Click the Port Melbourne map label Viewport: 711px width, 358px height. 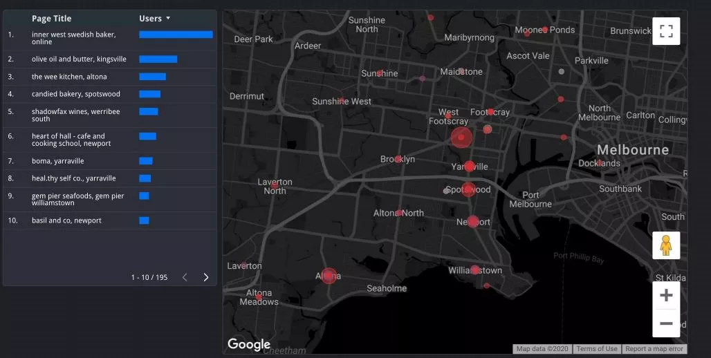530,200
